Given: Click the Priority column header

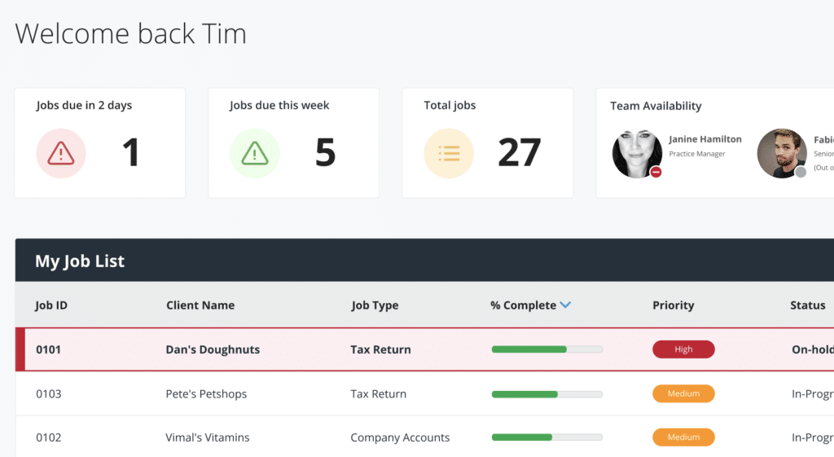Looking at the screenshot, I should coord(673,305).
